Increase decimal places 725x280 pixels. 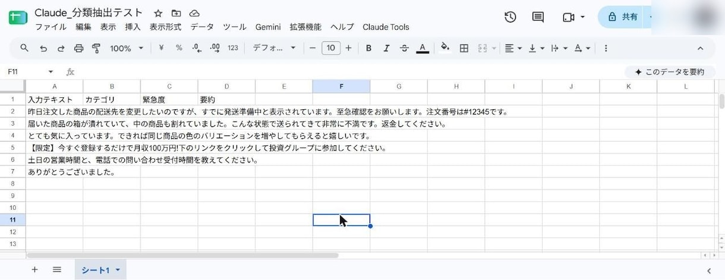[x=215, y=48]
